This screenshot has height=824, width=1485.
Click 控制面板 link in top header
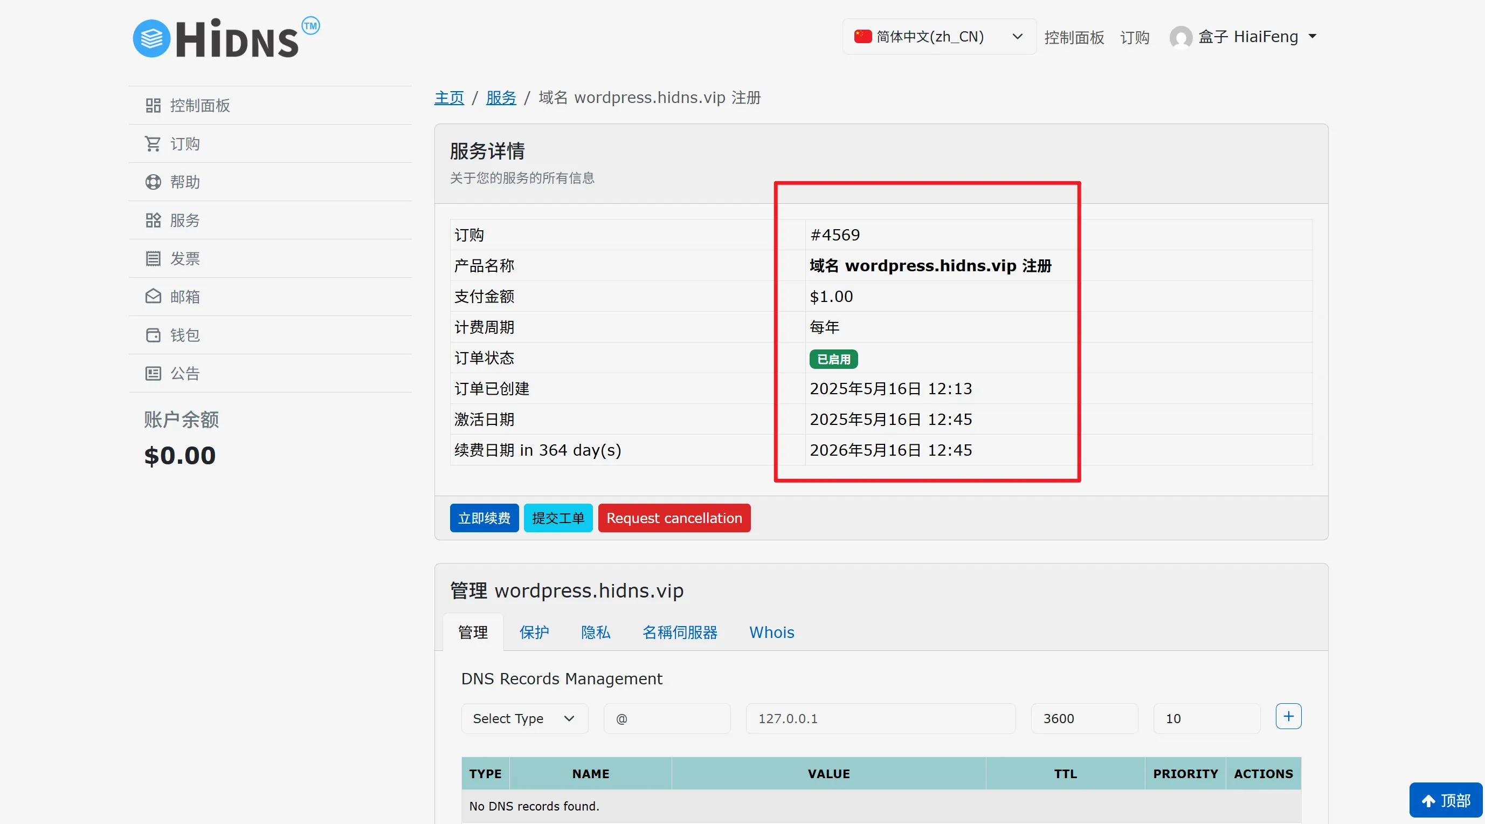(1074, 38)
